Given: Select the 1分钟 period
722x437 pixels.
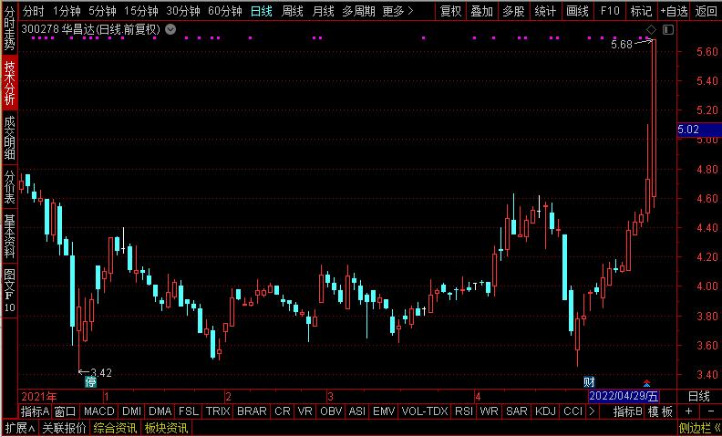Looking at the screenshot, I should click(x=67, y=11).
